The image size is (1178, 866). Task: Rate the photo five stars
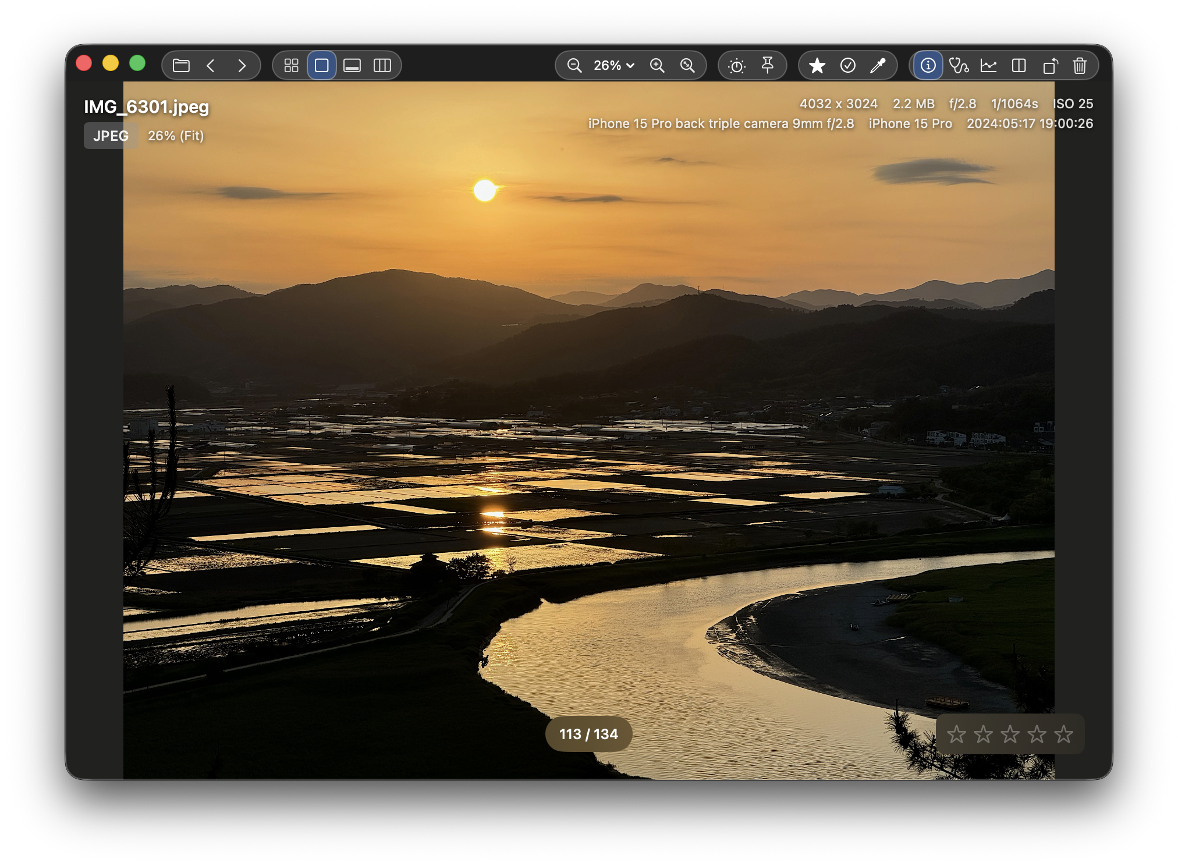(x=1063, y=734)
